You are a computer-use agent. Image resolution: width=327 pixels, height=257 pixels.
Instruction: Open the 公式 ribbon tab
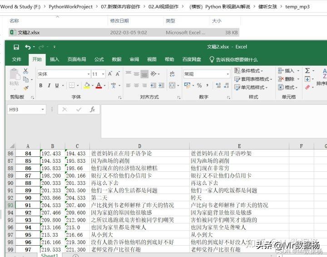(99, 59)
